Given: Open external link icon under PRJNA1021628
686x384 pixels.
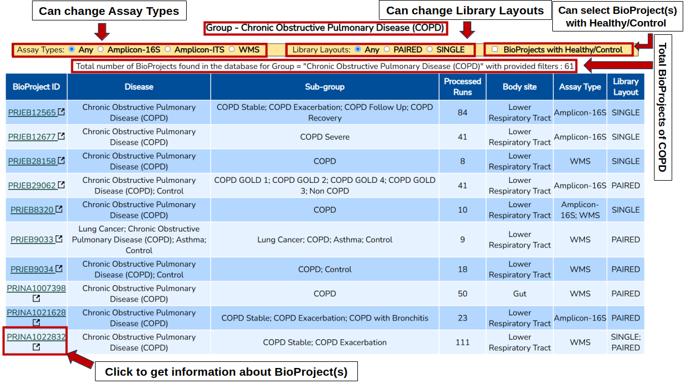Looking at the screenshot, I should (36, 323).
